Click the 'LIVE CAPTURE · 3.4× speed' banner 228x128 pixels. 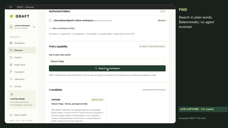click(x=203, y=109)
